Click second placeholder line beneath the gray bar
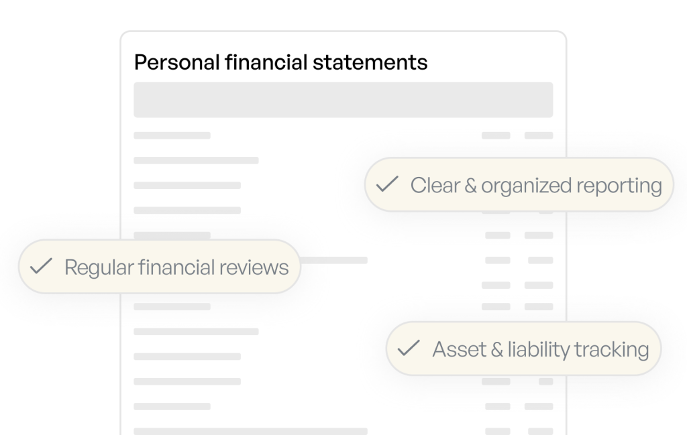This screenshot has width=687, height=435. 196,161
